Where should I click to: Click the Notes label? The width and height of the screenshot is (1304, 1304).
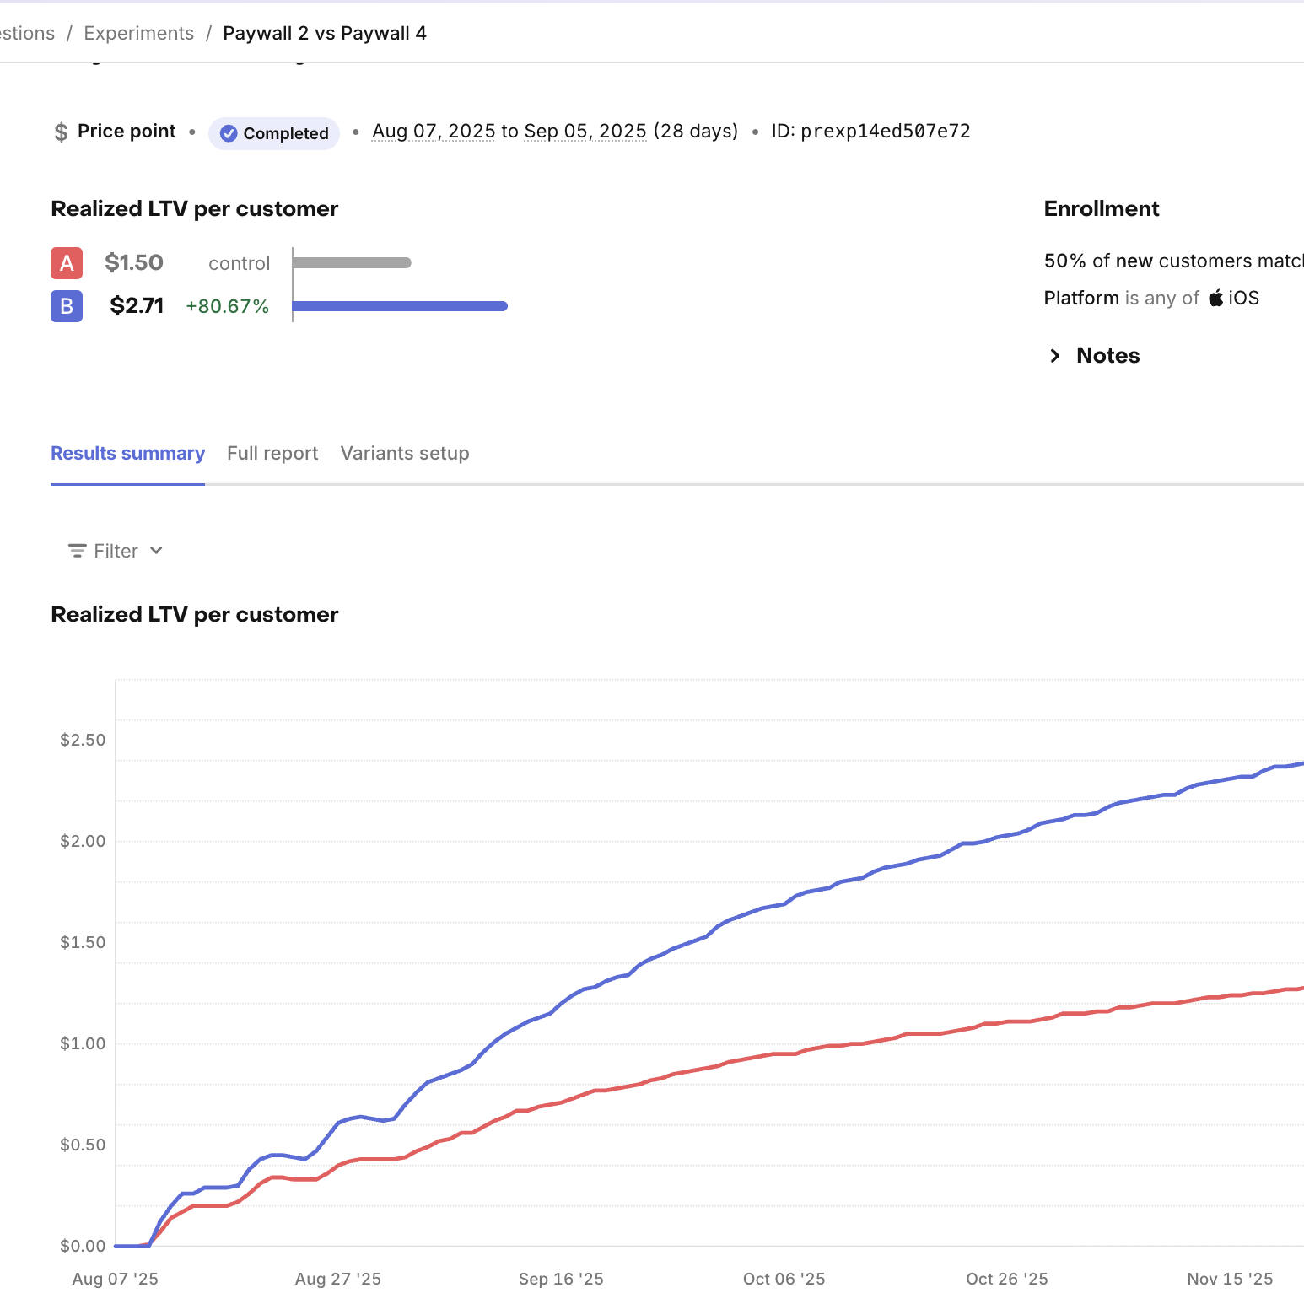click(x=1107, y=355)
